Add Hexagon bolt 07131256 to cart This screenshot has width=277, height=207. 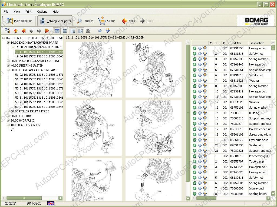[205, 48]
